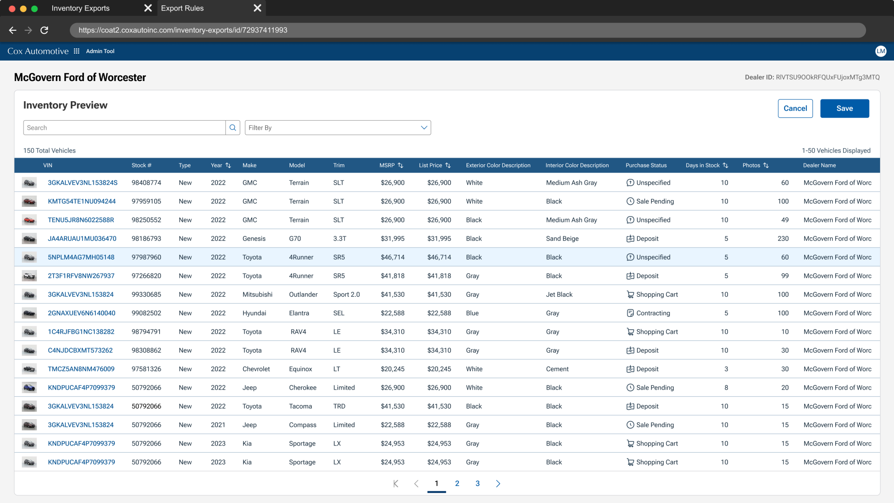The width and height of the screenshot is (894, 503).
Task: Go to previous page chevron
Action: pyautogui.click(x=416, y=483)
